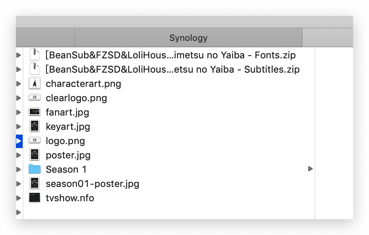
Task: Select the characterart.png thumbnail icon
Action: click(35, 83)
